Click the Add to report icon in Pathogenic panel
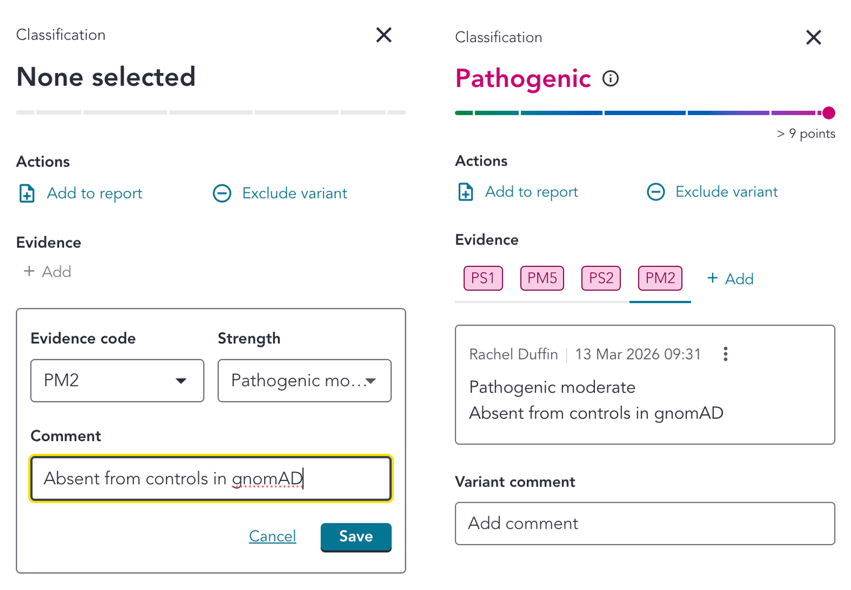 coord(466,192)
